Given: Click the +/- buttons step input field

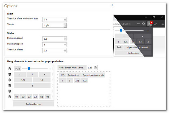Looking at the screenshot, I should tap(55, 19).
